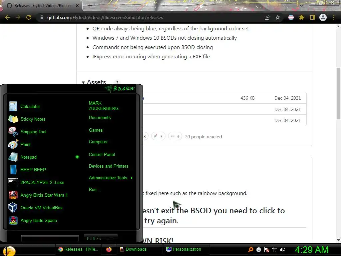Click the magnifier tray icon
Image resolution: width=341 pixels, height=256 pixels.
[250, 249]
